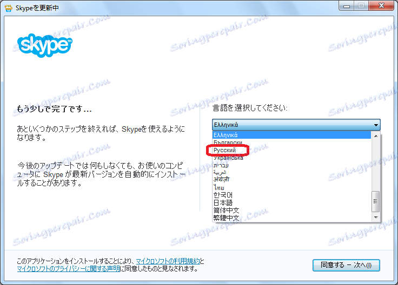
Task: Open マイクロソフトの利用規約 link
Action: click(168, 261)
